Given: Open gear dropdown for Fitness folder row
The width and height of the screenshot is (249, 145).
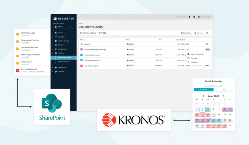Looking at the screenshot, I should [207, 44].
